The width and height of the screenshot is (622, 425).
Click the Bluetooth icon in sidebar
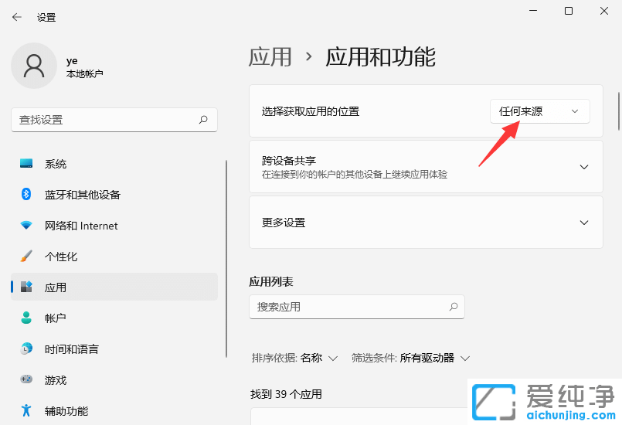(x=26, y=195)
